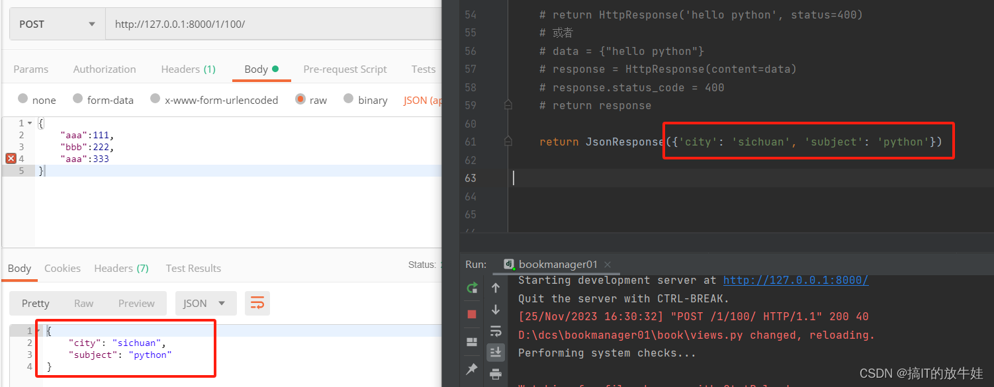Click request body line "bbb":222
Viewport: 994px width, 387px height.
pyautogui.click(x=87, y=147)
